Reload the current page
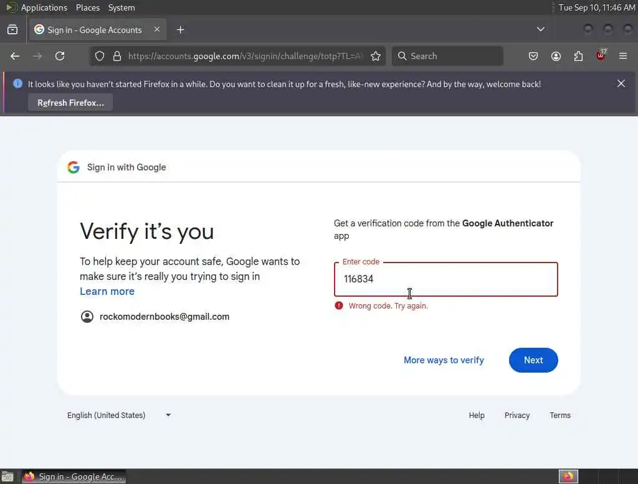This screenshot has height=484, width=638. tap(60, 56)
